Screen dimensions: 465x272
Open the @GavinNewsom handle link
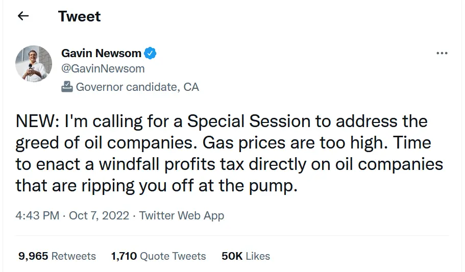103,68
